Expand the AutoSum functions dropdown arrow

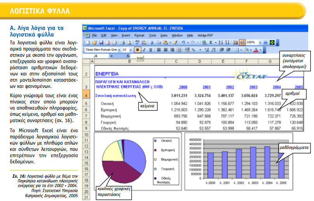[216, 42]
